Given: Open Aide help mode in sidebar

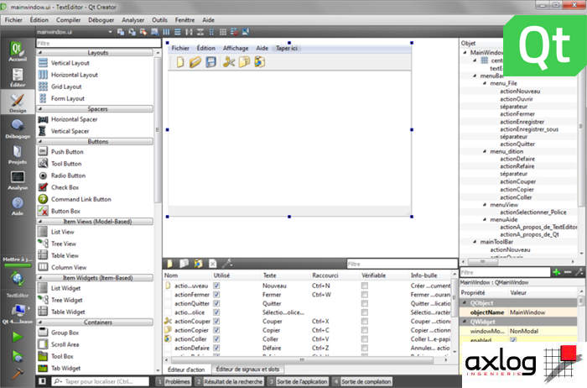Looking at the screenshot, I should [18, 207].
